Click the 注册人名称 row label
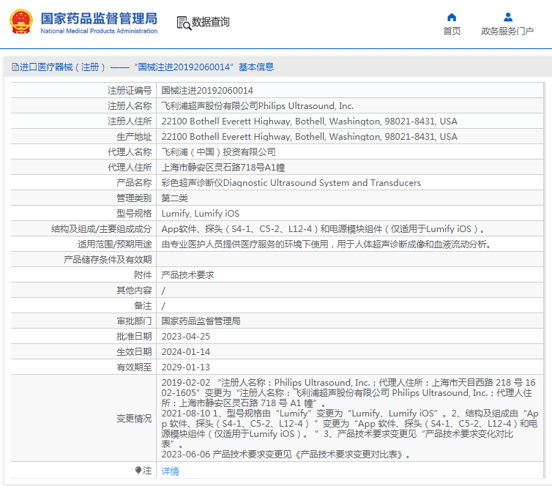This screenshot has width=552, height=486. 130,106
